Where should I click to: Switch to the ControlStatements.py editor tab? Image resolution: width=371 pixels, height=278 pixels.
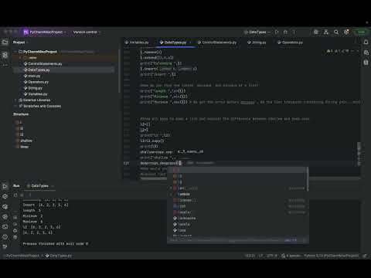(217, 42)
